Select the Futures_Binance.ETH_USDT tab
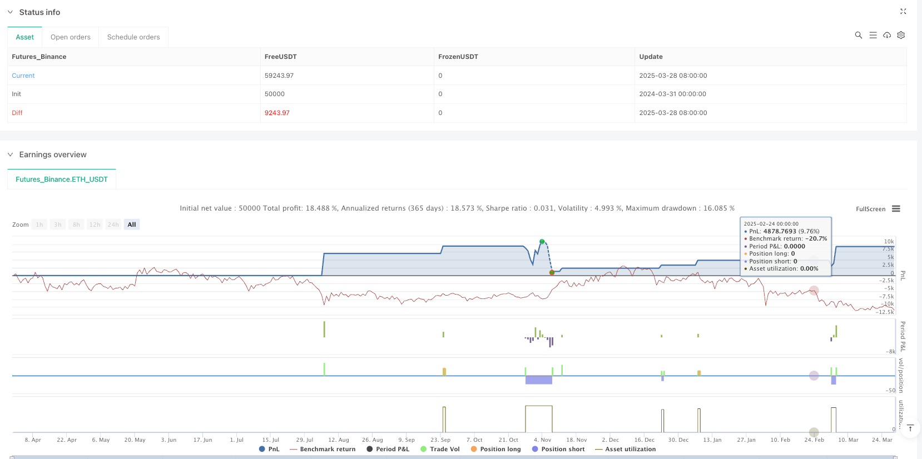This screenshot has height=459, width=922. (61, 179)
